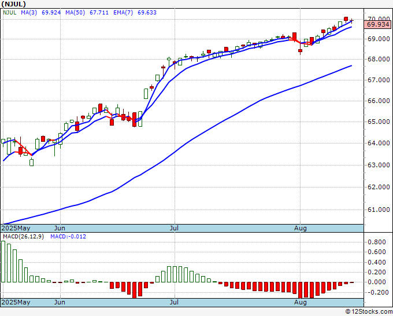The width and height of the screenshot is (393, 316).
Task: Click the NJUL ticker legend label
Action: [9, 12]
